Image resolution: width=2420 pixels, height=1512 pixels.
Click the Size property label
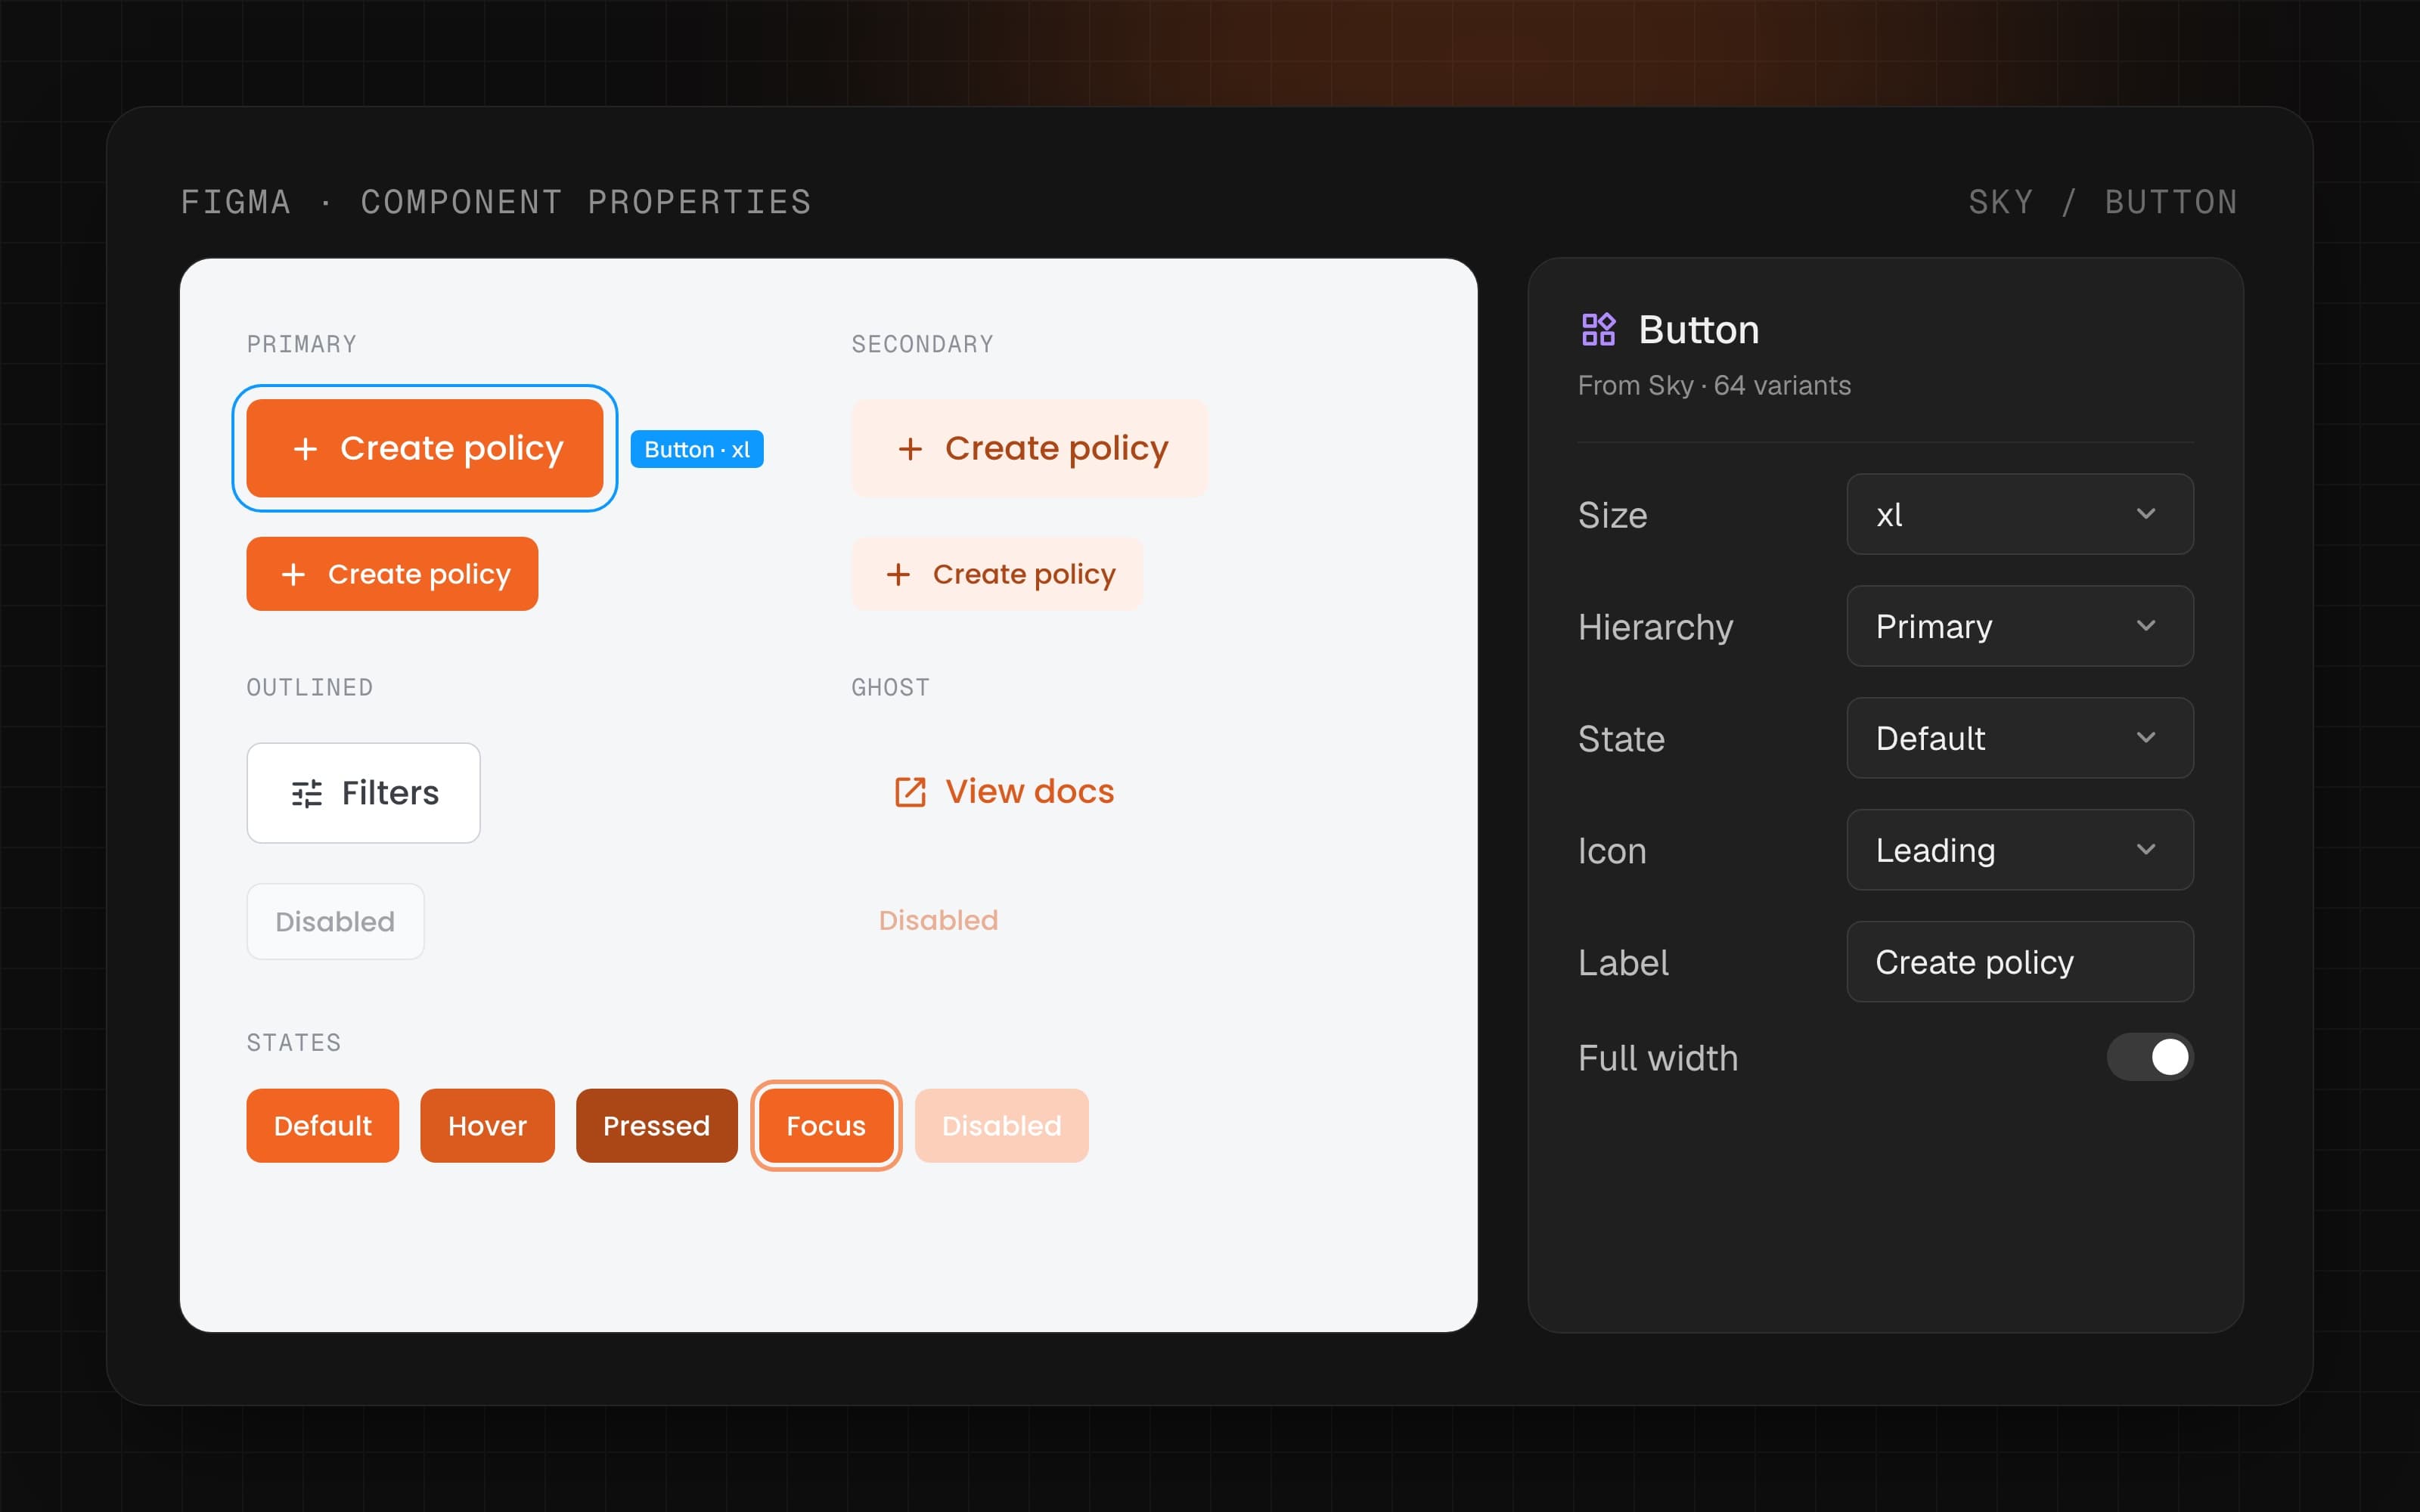point(1613,515)
